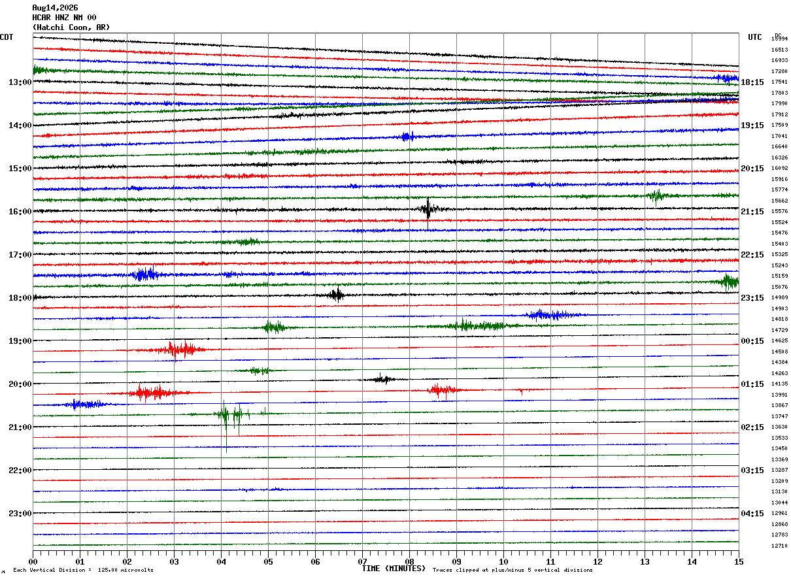Click the 18:15 UTC time label

click(752, 82)
